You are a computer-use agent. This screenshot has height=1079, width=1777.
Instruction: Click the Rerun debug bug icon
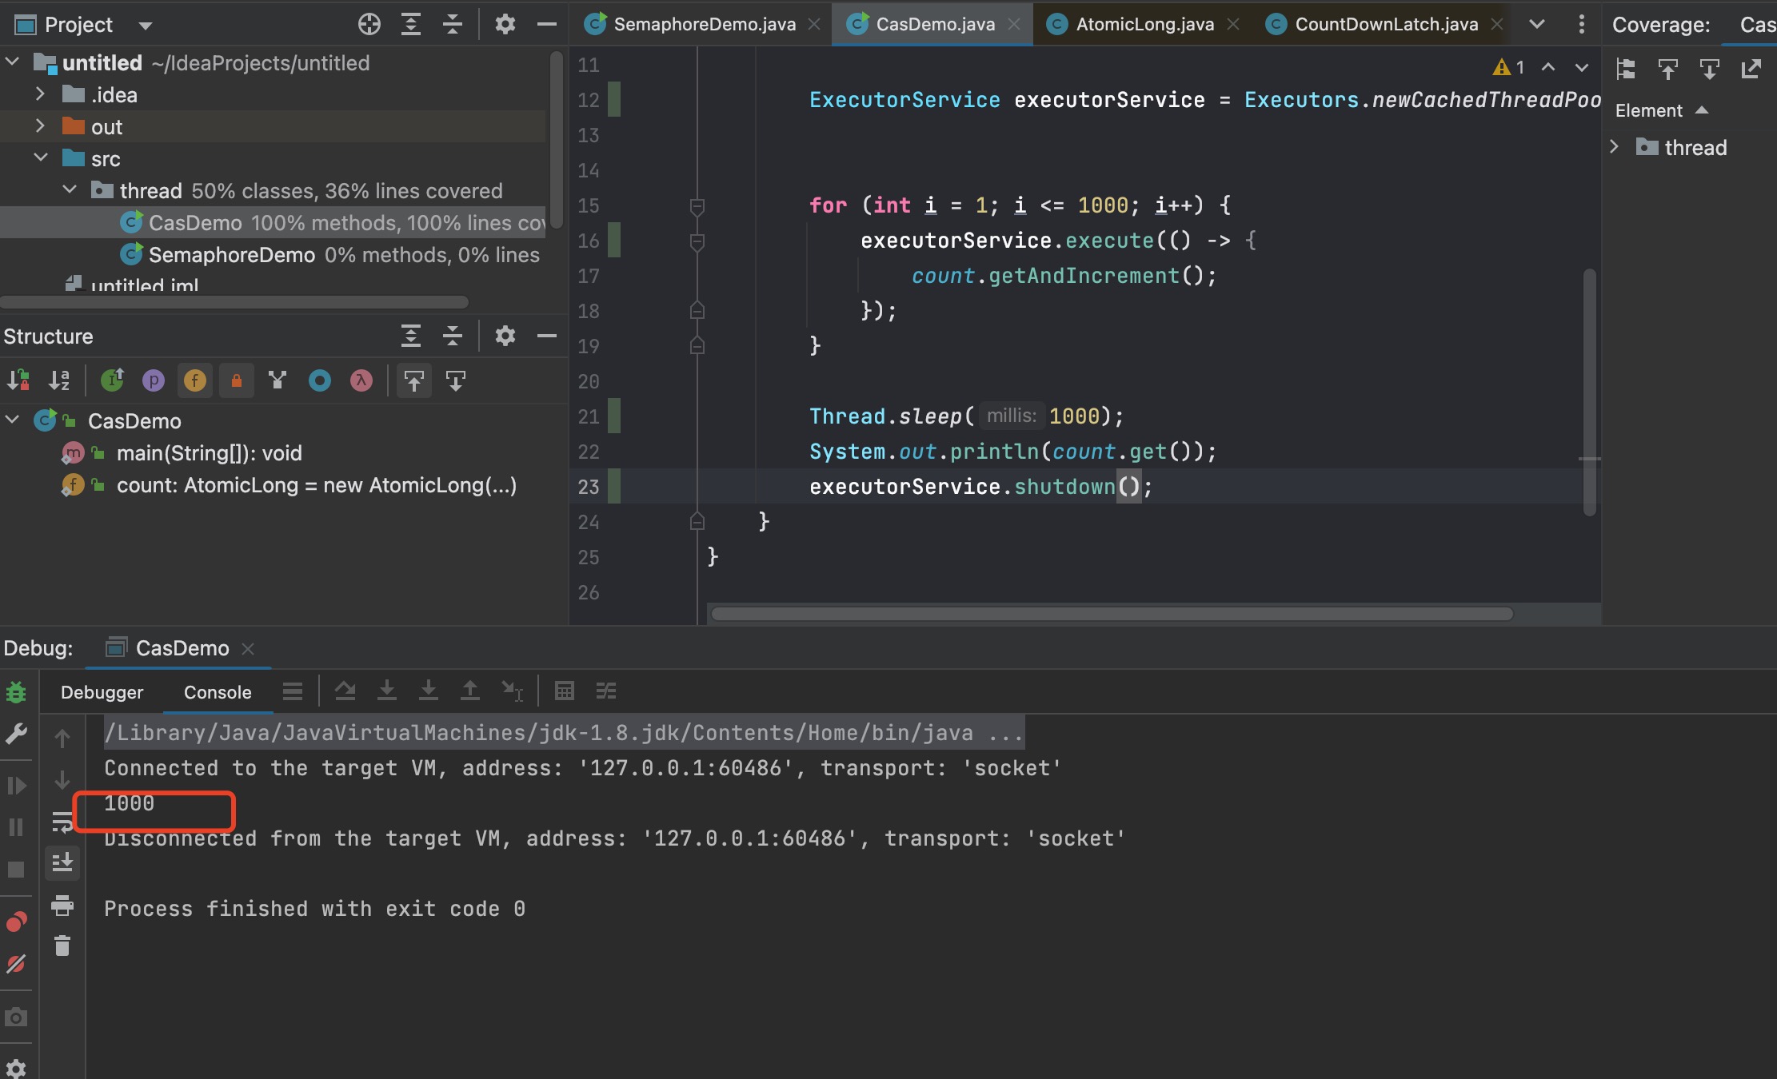(16, 692)
